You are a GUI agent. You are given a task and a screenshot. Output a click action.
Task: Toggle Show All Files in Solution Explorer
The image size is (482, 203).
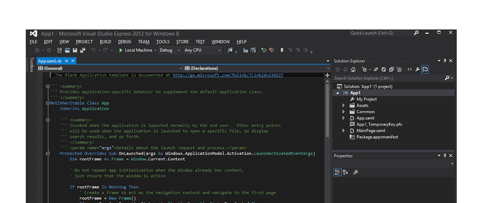(399, 70)
